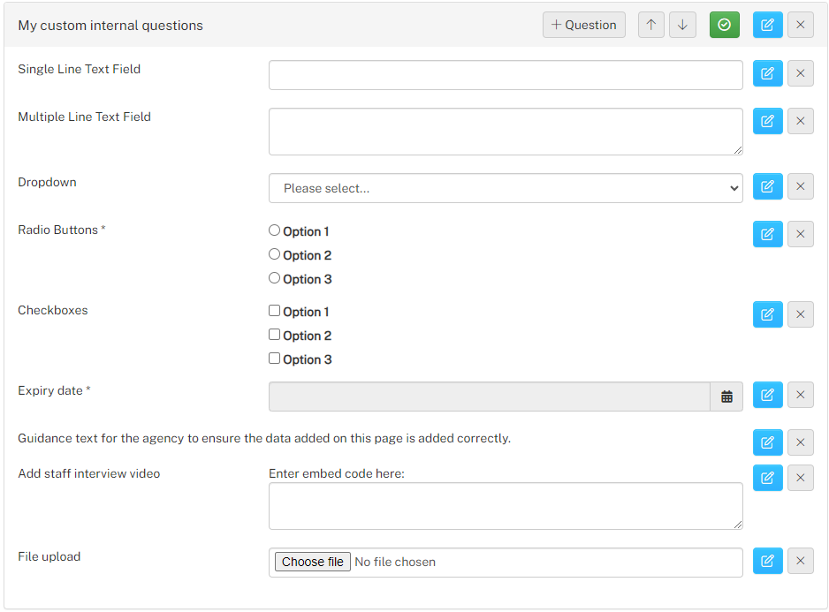
Task: Tick checkbox Option 1 under Checkboxes
Action: click(x=274, y=311)
